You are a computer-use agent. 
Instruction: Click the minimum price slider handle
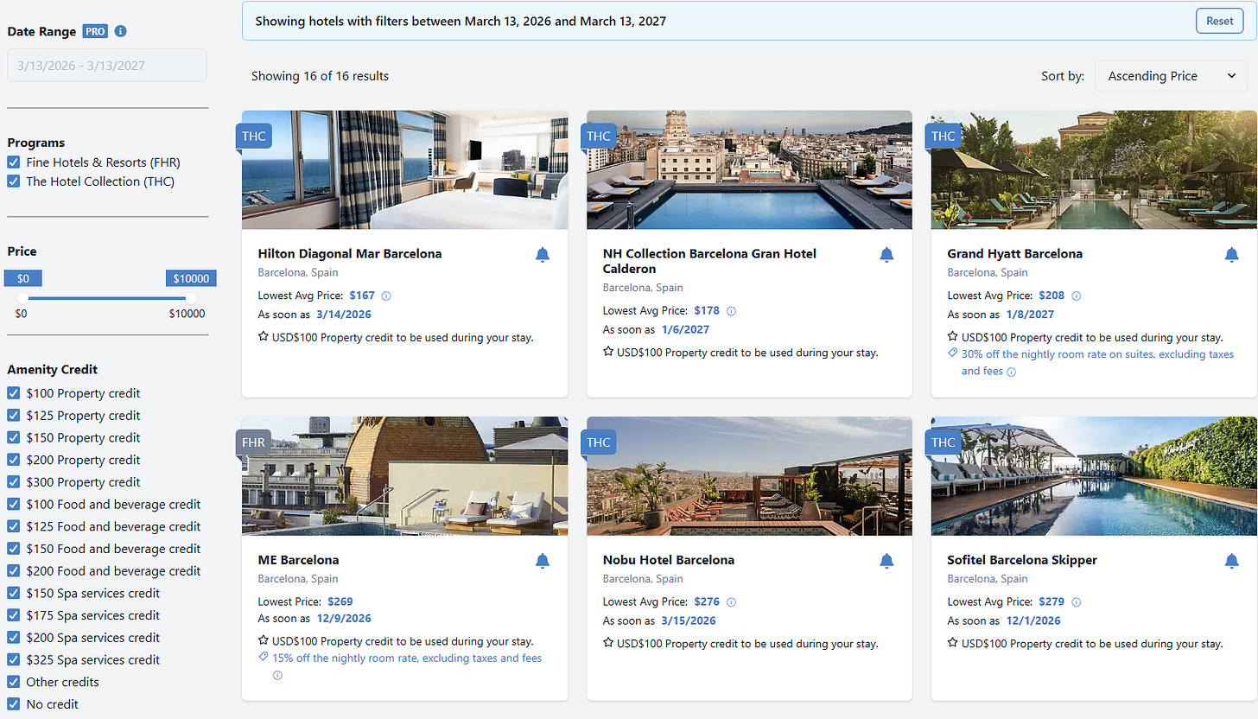[22, 298]
